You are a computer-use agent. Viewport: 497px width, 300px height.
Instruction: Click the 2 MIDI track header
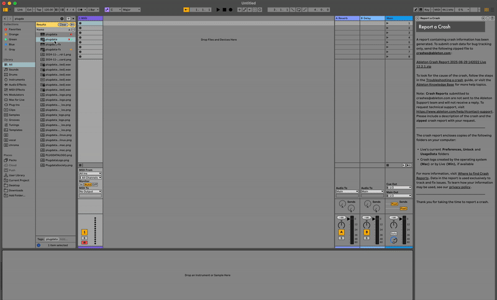tap(90, 19)
